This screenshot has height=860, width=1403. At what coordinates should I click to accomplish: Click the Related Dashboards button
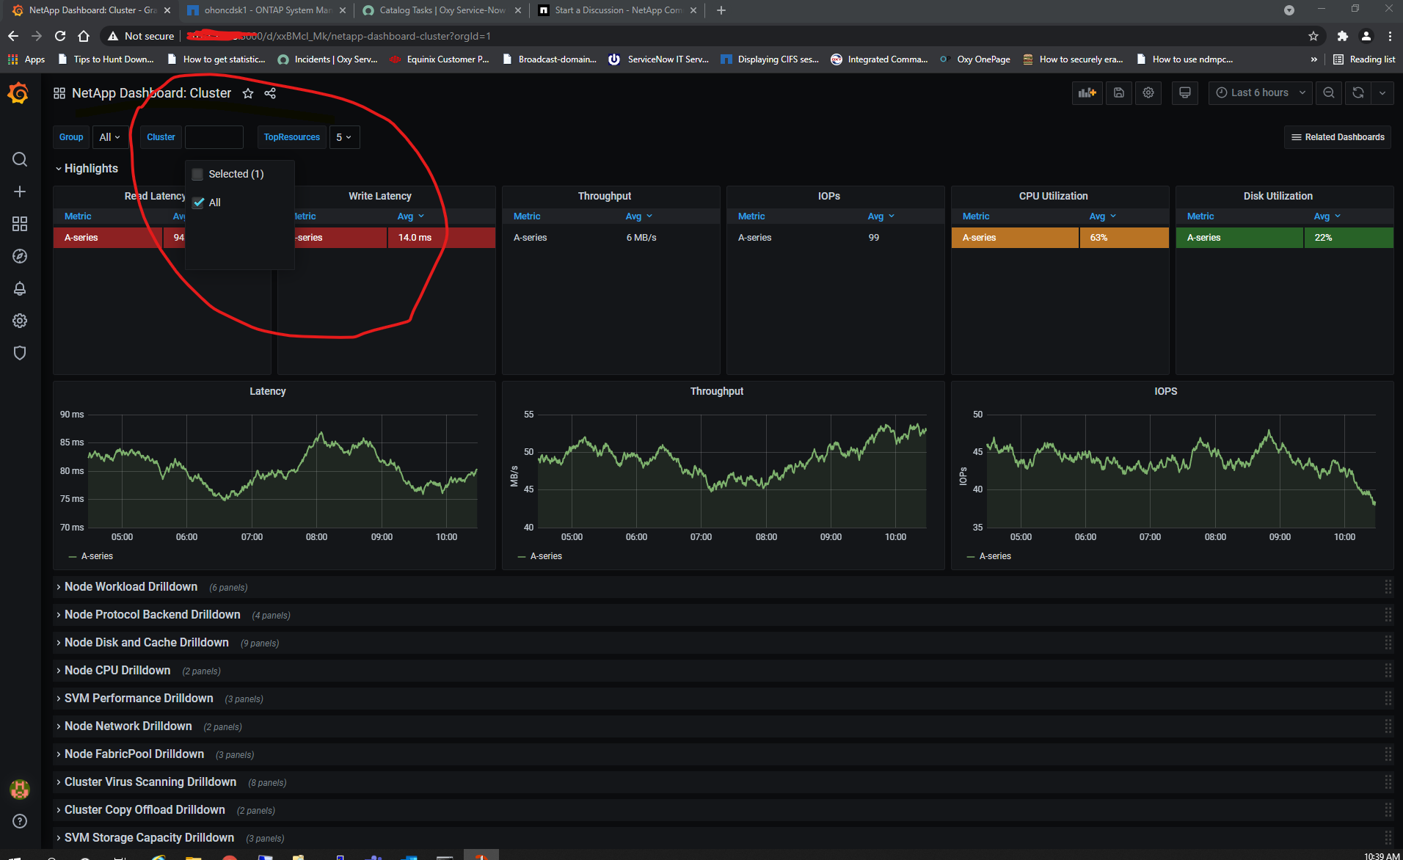(x=1336, y=136)
